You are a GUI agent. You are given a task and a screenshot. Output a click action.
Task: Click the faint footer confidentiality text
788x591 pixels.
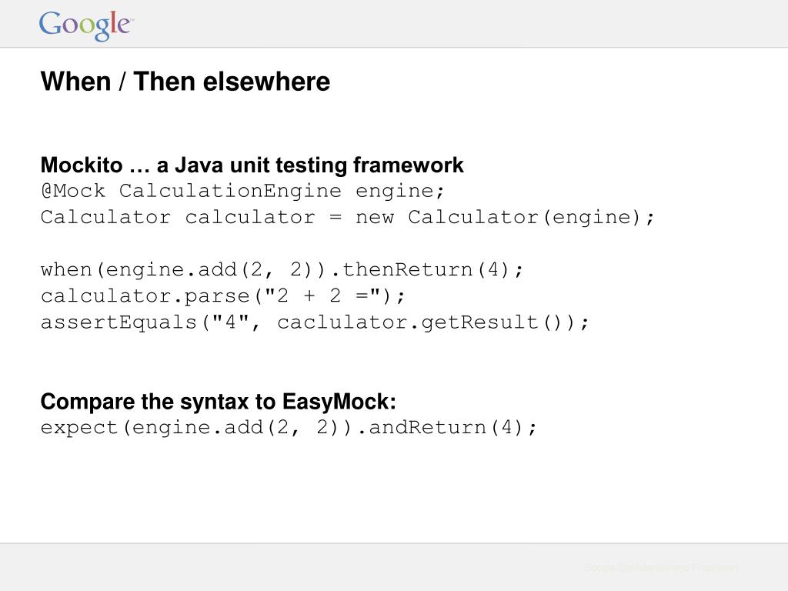pyautogui.click(x=661, y=568)
